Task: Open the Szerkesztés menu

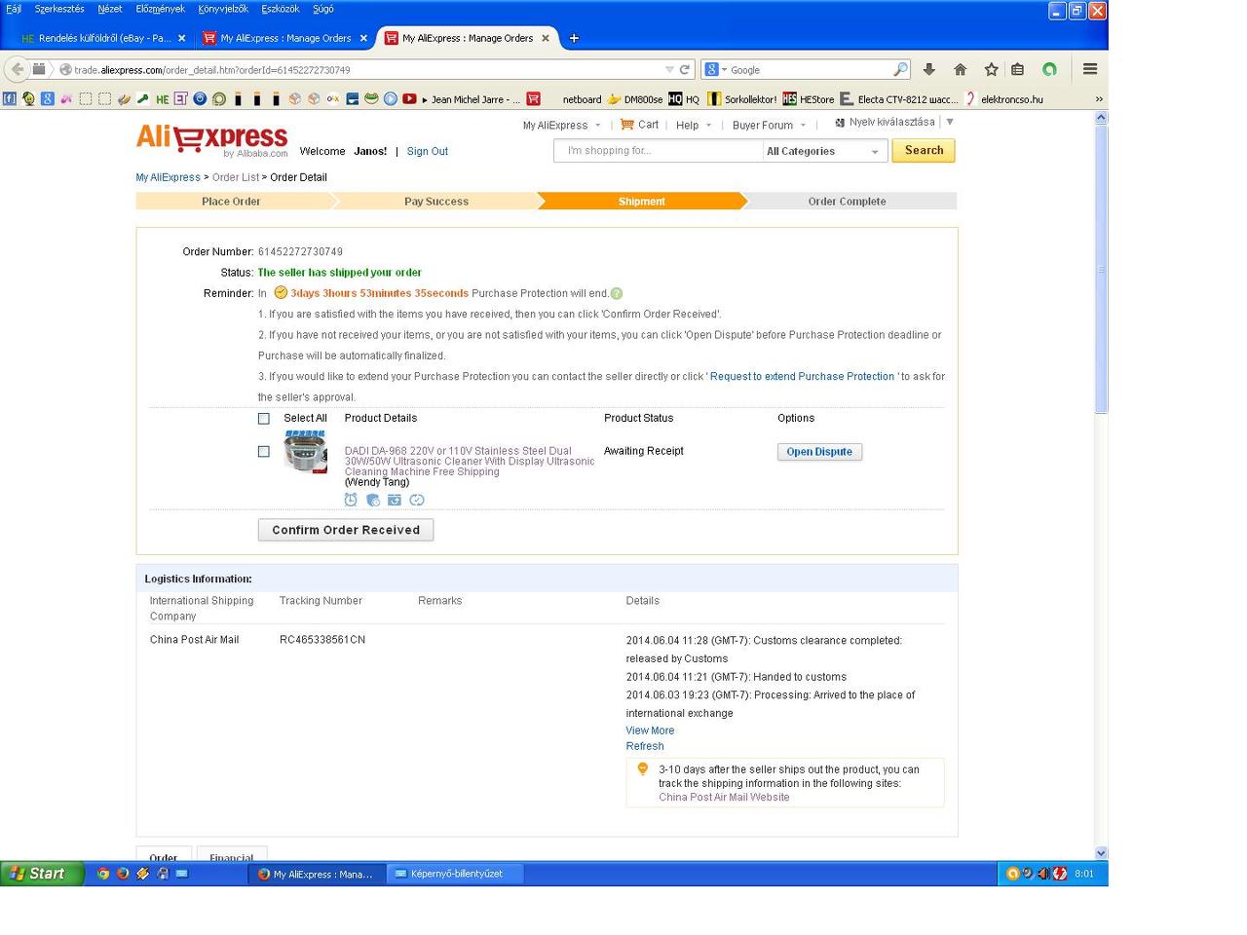Action: coord(59,9)
